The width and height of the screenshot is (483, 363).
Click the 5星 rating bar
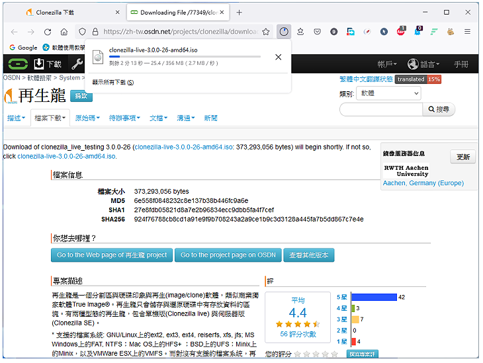point(374,297)
